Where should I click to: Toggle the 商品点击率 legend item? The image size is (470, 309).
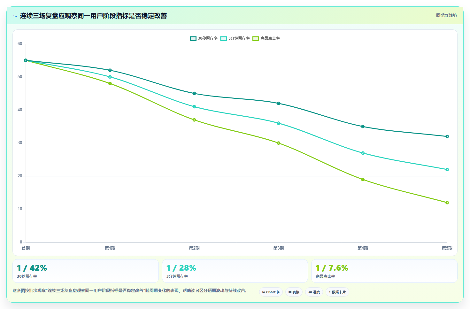[x=266, y=38]
